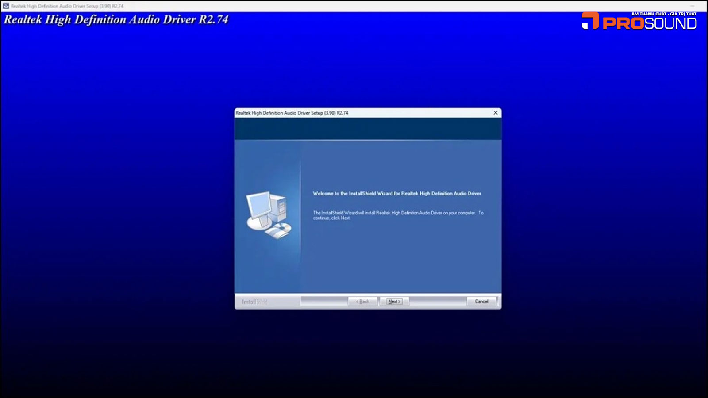
Task: Click the empty footer area left of Cancel
Action: click(x=437, y=302)
